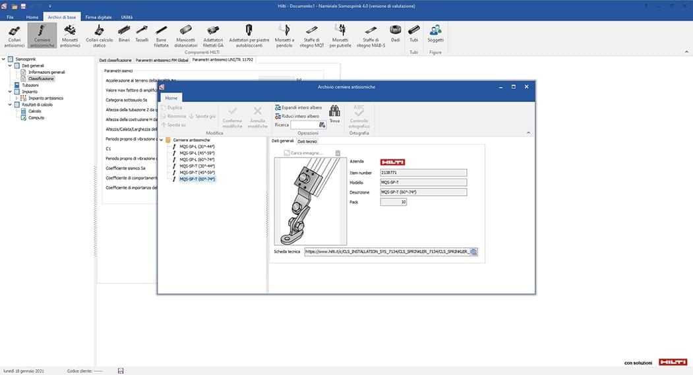This screenshot has height=375, width=693.
Task: Click the Scheda tecnica URL field
Action: pyautogui.click(x=386, y=252)
